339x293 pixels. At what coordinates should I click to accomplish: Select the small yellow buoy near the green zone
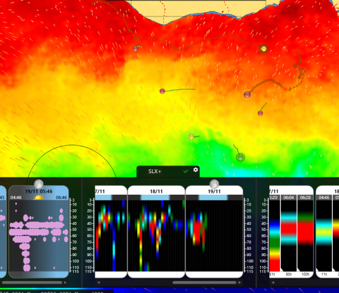click(x=191, y=137)
